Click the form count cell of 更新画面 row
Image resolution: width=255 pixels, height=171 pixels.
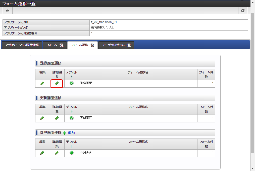206,118
